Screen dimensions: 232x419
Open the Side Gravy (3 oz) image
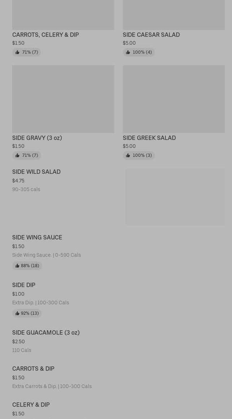tap(63, 99)
